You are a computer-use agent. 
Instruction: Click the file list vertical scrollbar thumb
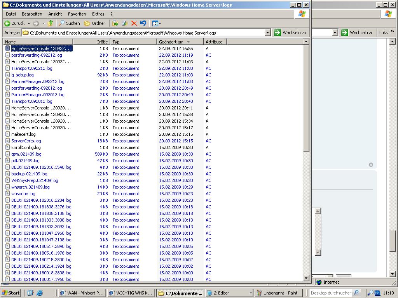[x=306, y=99]
